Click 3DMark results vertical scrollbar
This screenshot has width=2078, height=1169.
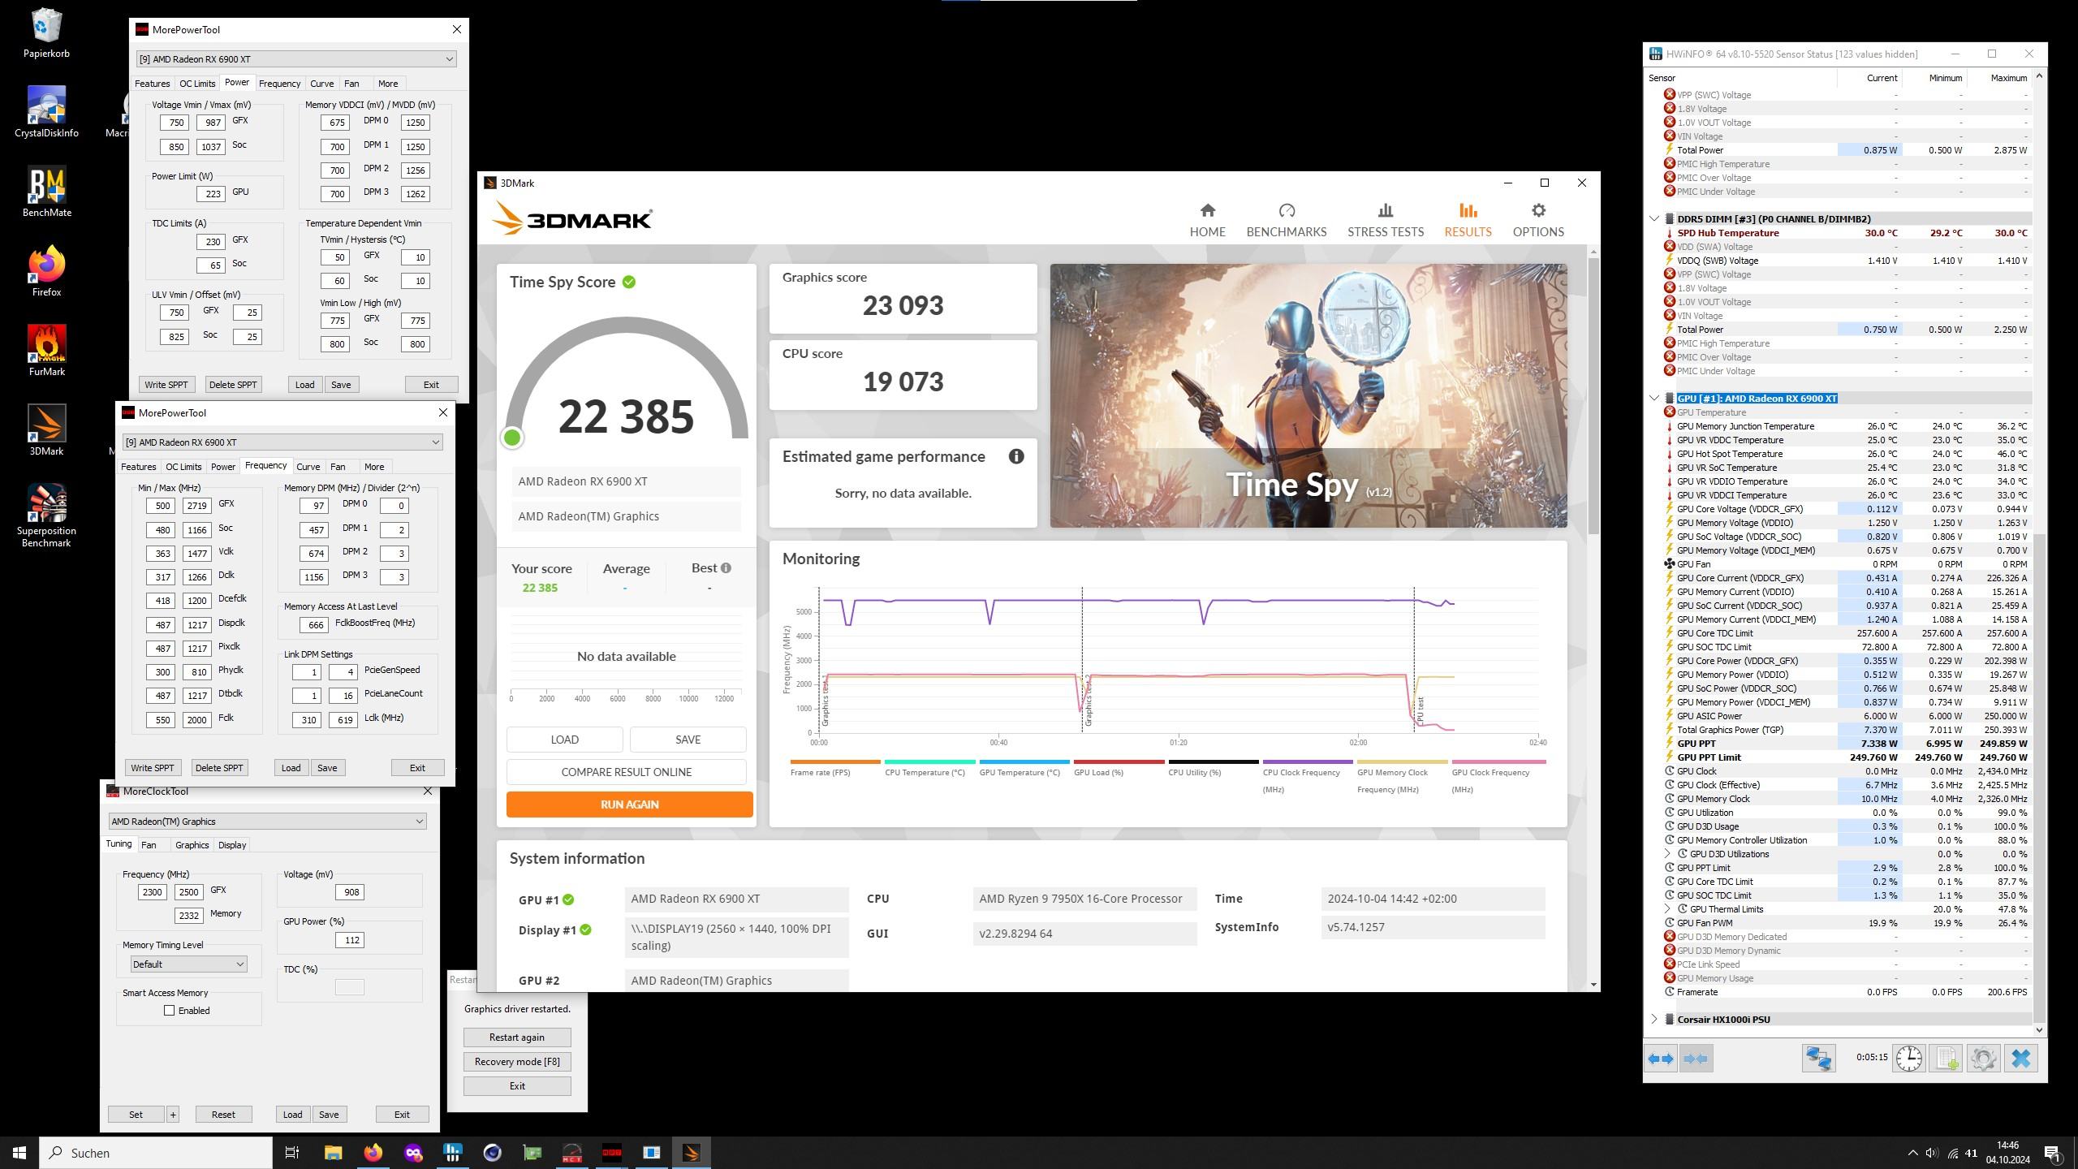[x=1593, y=398]
